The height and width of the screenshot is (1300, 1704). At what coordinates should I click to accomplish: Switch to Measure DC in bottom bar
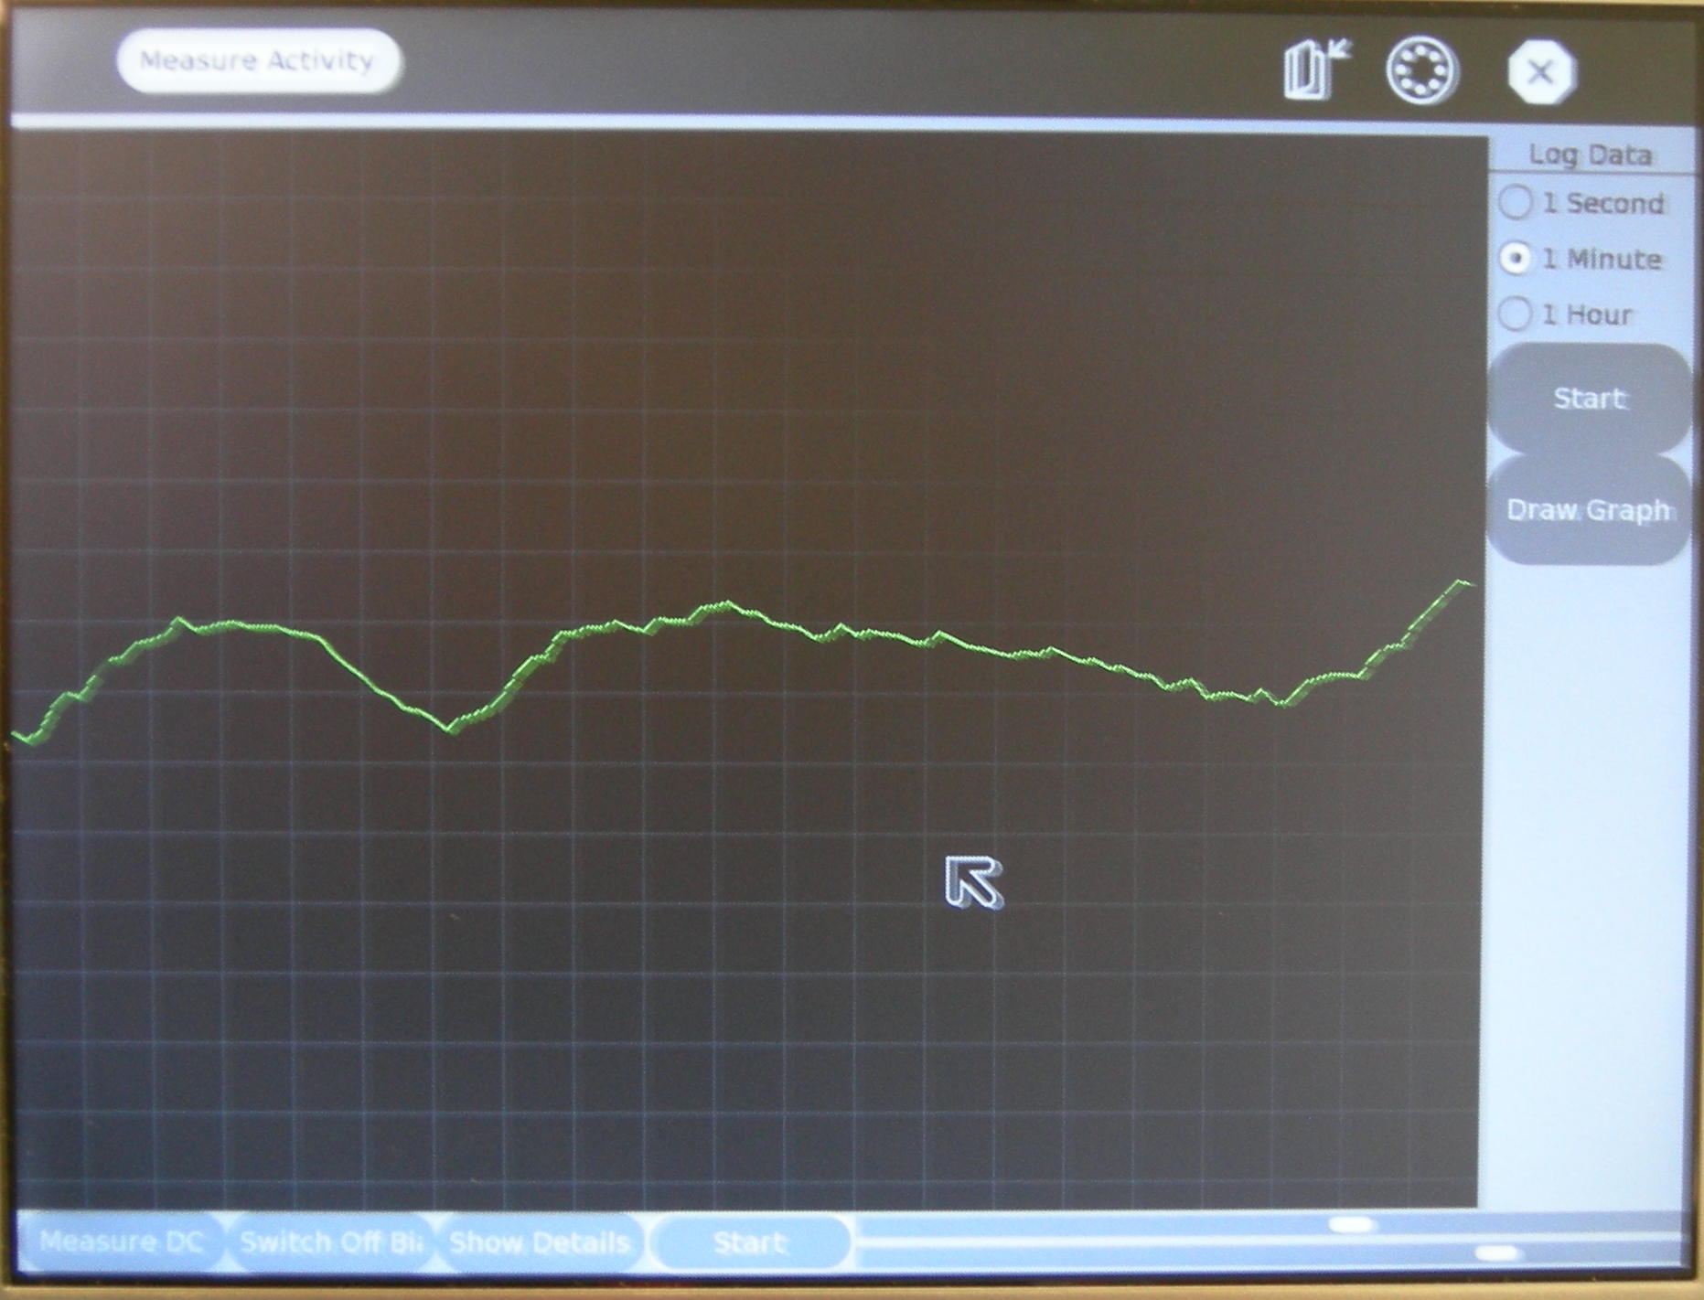click(x=121, y=1241)
